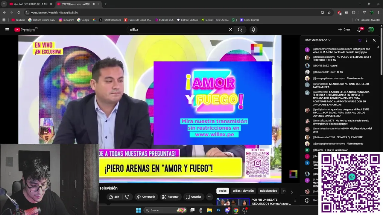This screenshot has width=383, height=215.
Task: Click the Windows taskbar Buscar search box
Action: 166,210
